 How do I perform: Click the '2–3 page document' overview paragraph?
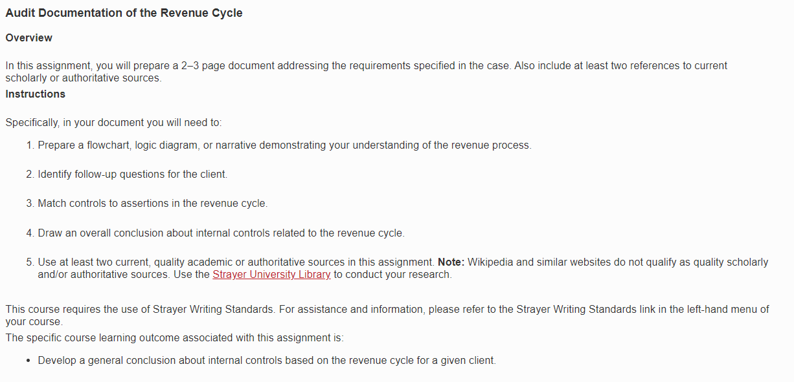pos(366,72)
